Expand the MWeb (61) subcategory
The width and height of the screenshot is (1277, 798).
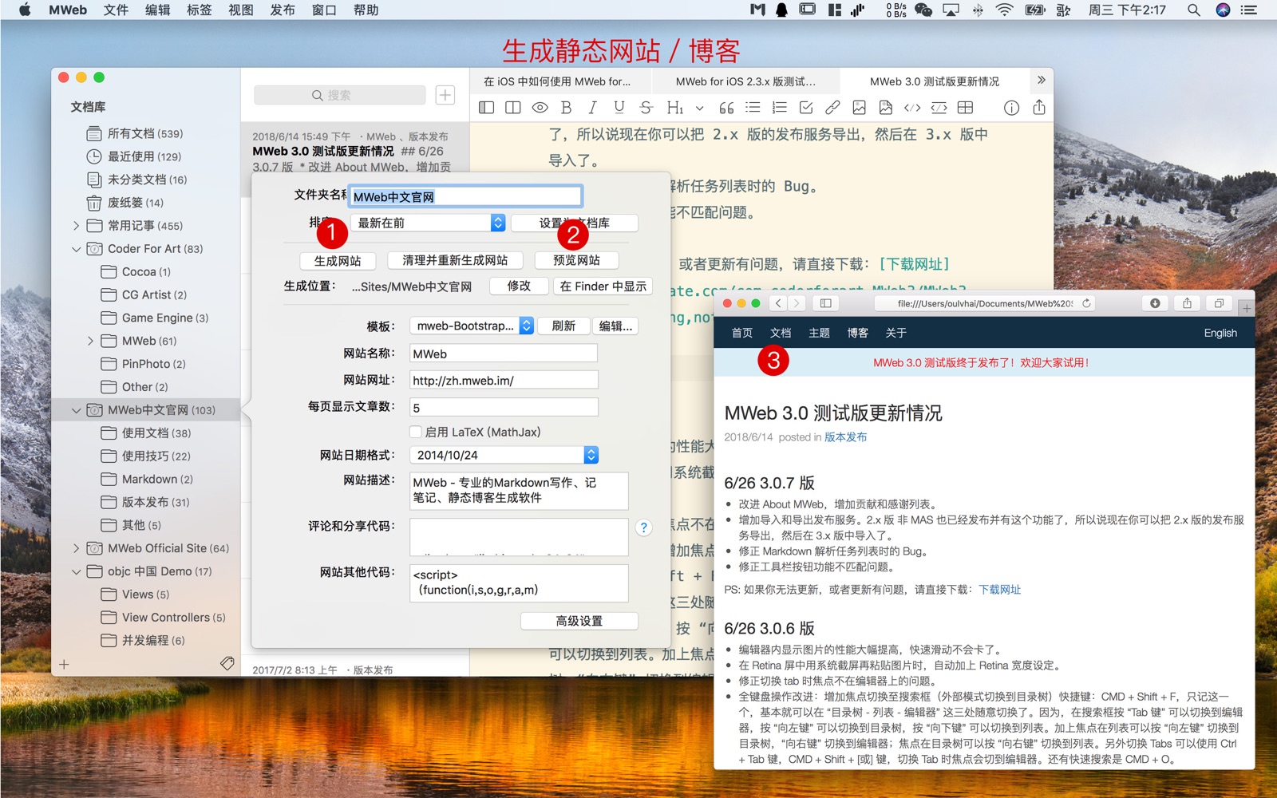tap(90, 341)
